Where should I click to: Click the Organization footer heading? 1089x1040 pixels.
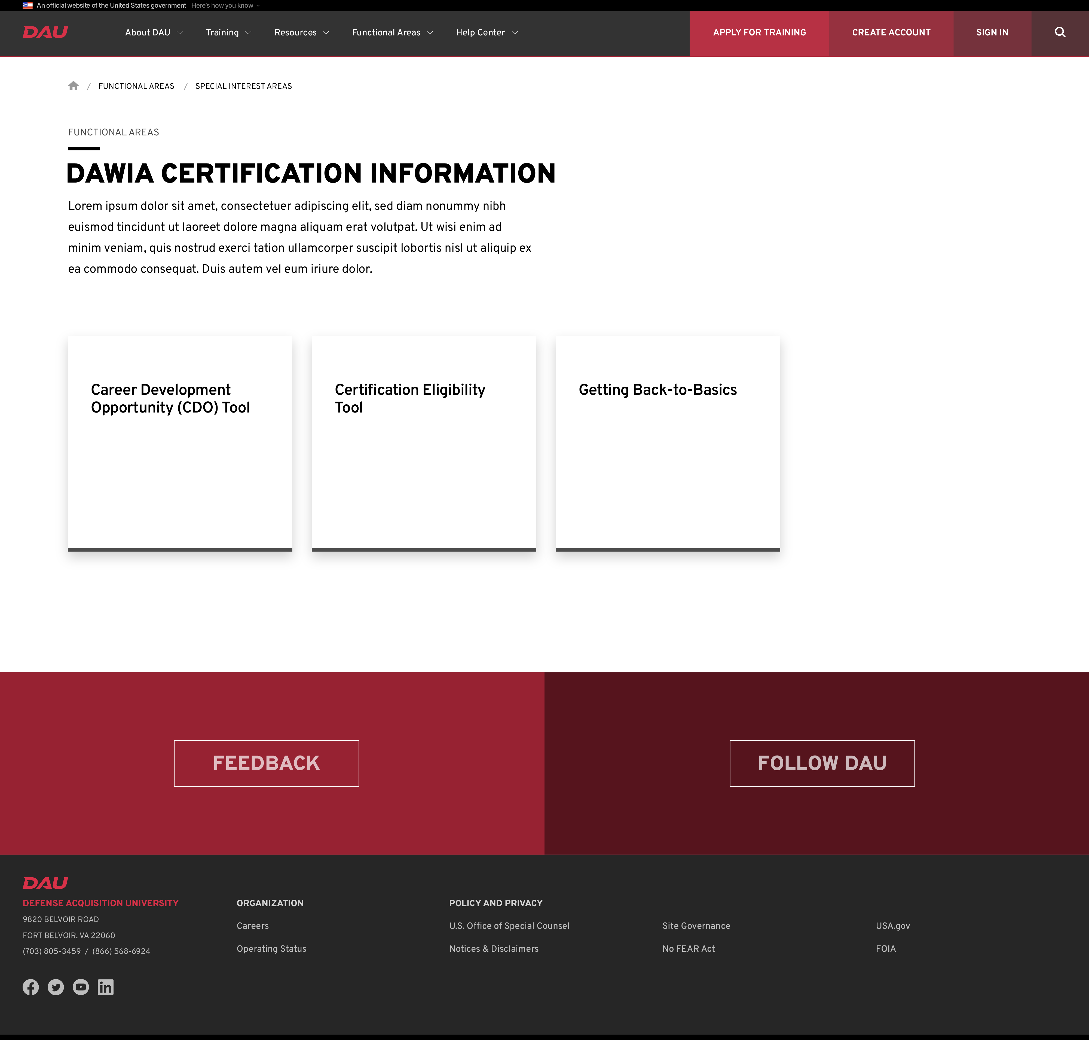[270, 903]
